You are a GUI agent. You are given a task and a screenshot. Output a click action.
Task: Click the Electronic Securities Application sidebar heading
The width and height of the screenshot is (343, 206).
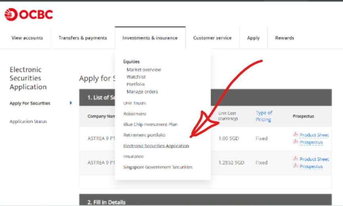(28, 78)
